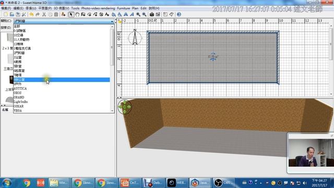Click the Zoom out magnifier icon
This screenshot has width=334, height=188.
click(144, 15)
